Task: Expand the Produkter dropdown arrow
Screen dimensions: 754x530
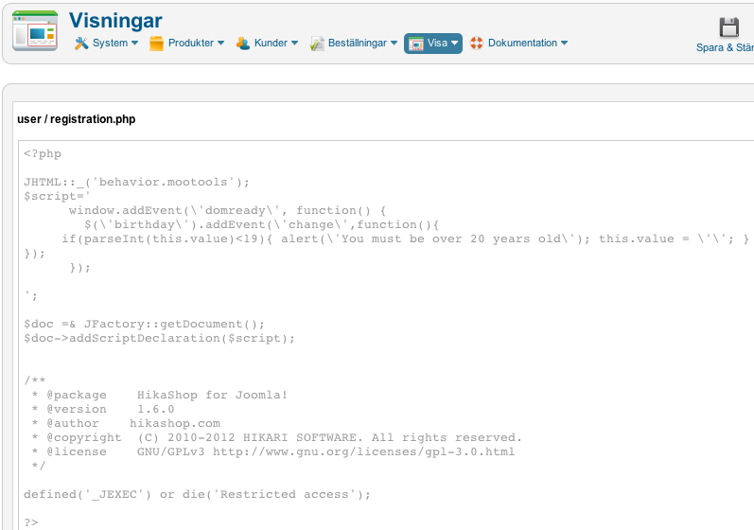Action: tap(220, 43)
